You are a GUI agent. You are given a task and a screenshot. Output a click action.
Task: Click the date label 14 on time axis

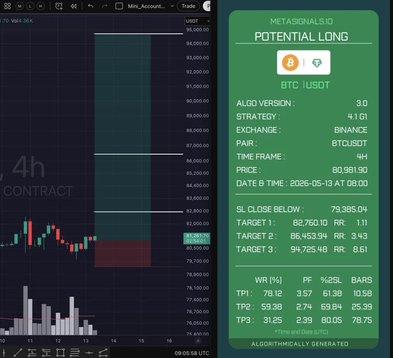point(113,341)
